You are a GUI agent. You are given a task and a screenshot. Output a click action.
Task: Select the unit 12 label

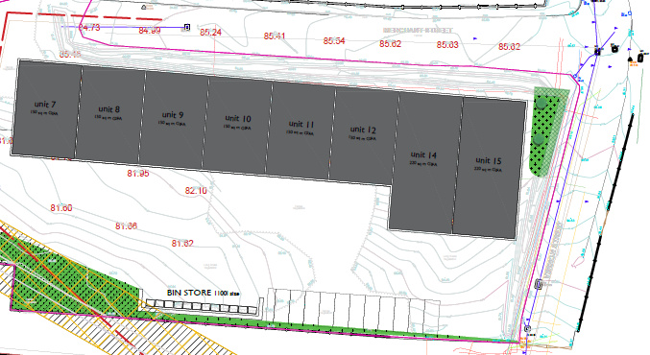363,130
